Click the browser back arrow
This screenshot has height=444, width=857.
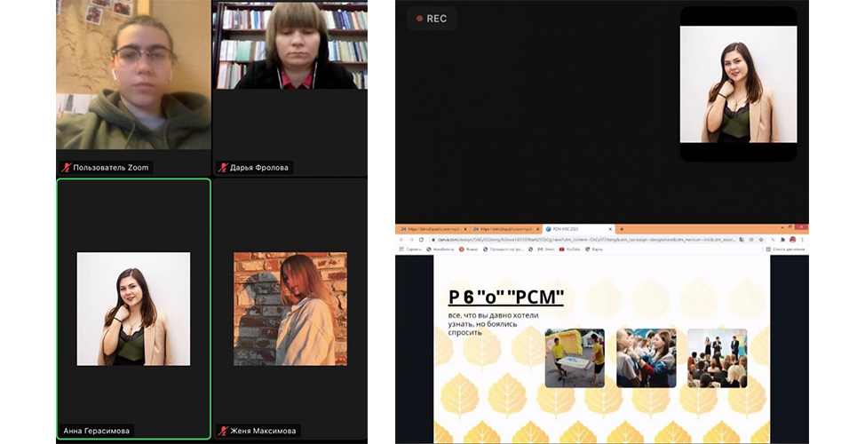coord(403,240)
